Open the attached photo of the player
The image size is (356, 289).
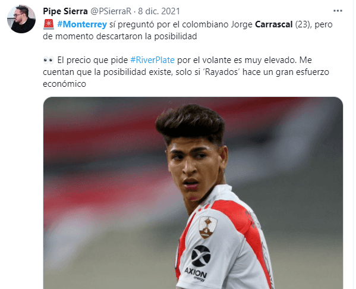(x=193, y=193)
